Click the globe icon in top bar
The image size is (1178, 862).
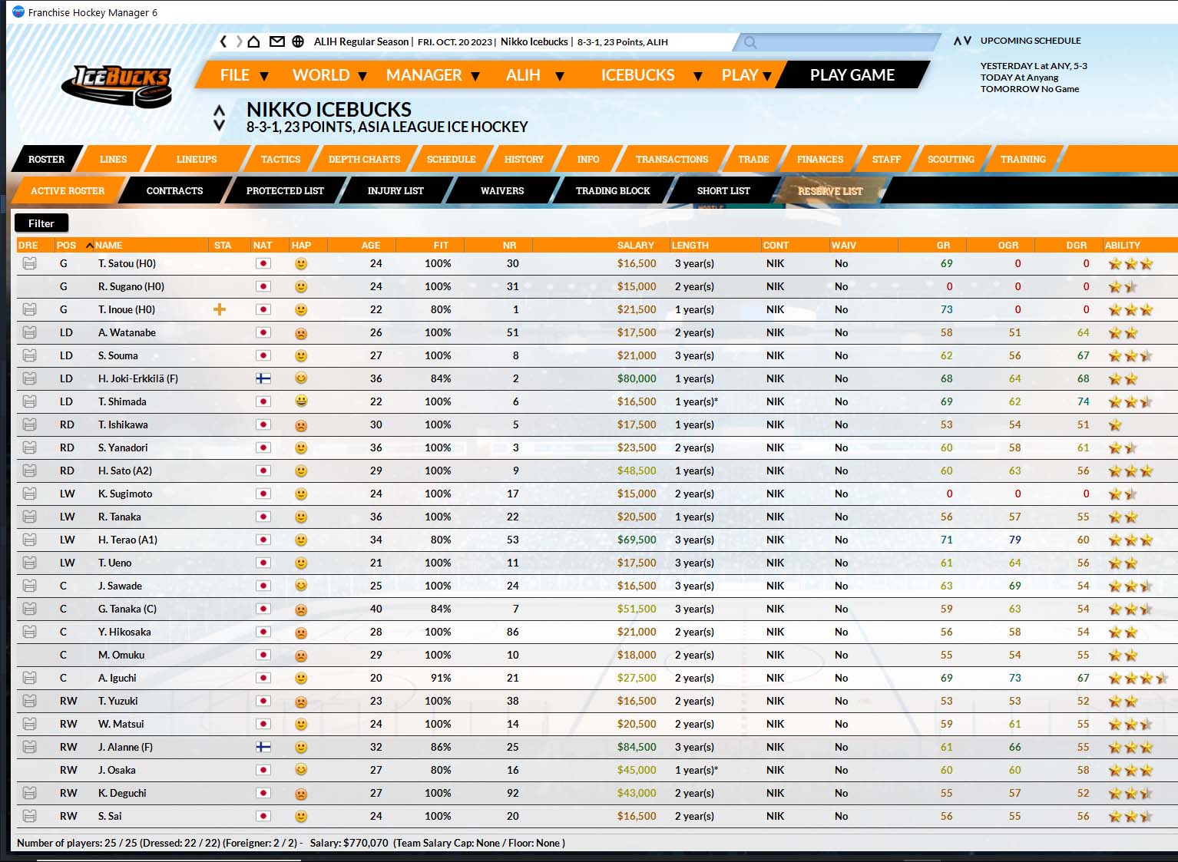click(x=298, y=41)
